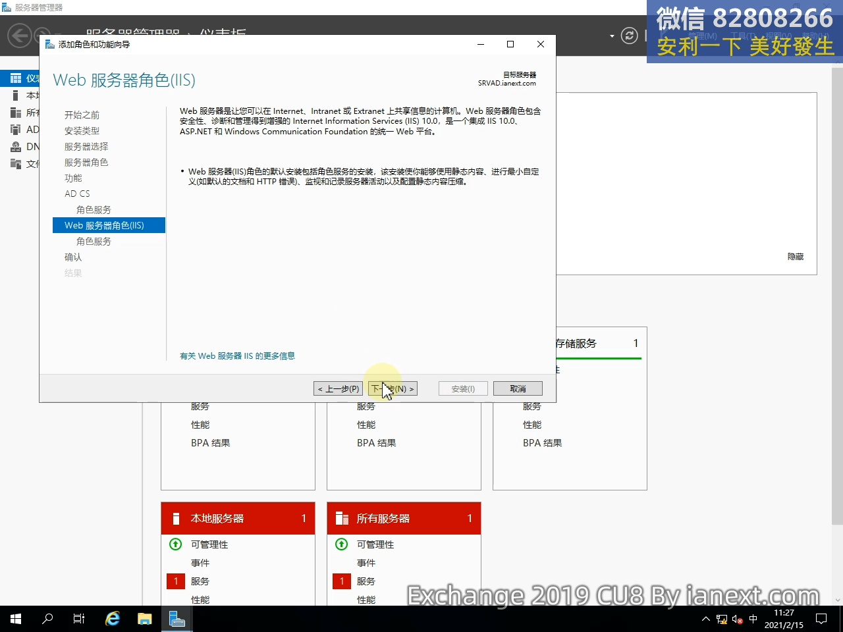Viewport: 843px width, 632px height.
Task: Click the 本地服务器 tile server icon
Action: tap(176, 519)
